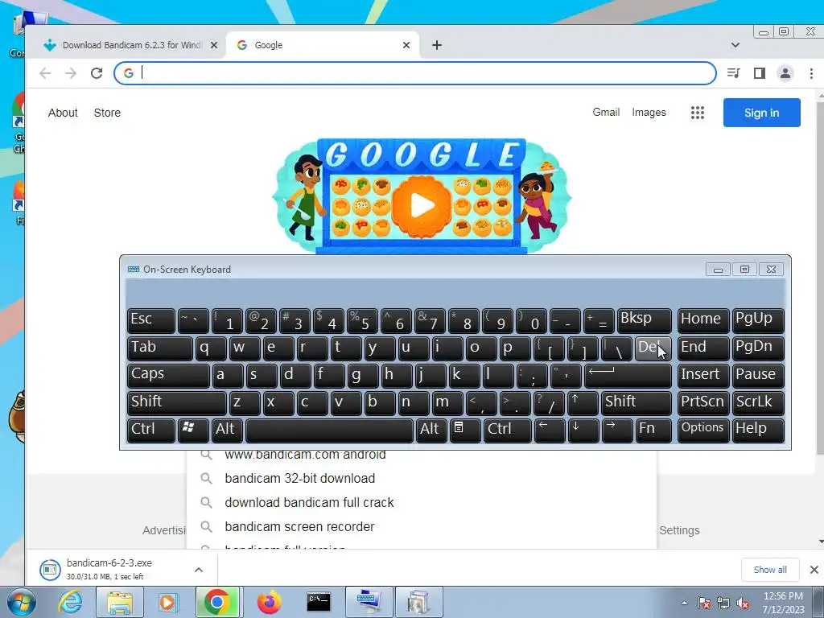Click the up arrow key
The width and height of the screenshot is (824, 618).
(x=583, y=403)
